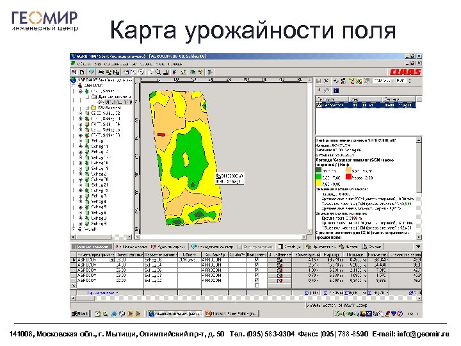Click the printer-like icon in the main toolbar
This screenshot has width=461, height=346.
pos(101,72)
